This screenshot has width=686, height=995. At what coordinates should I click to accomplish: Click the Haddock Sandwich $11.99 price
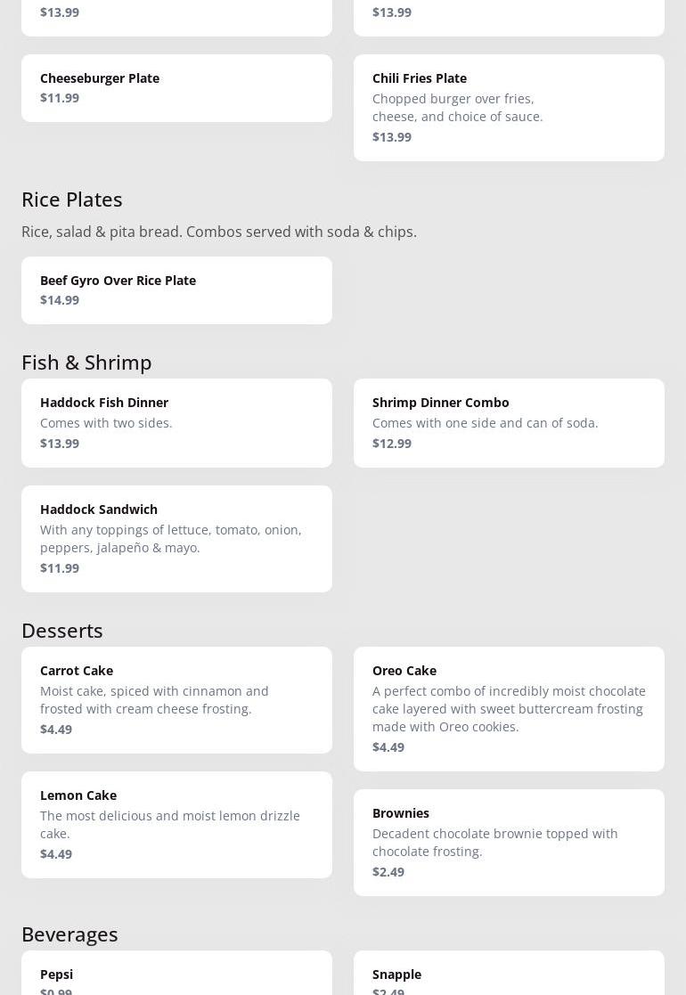coord(60,568)
